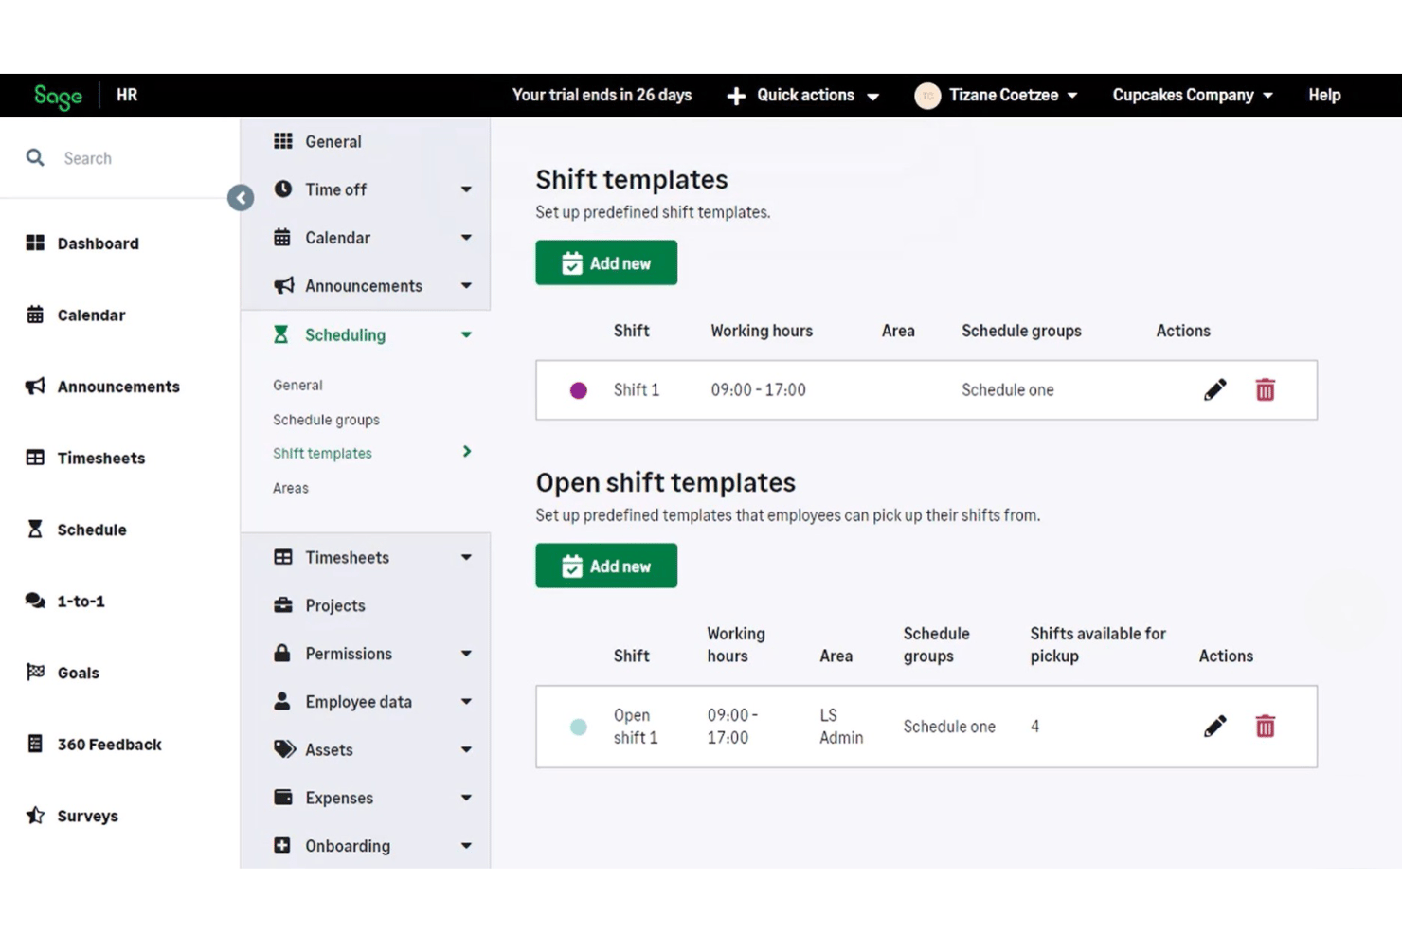Click the Sage logo
The image size is (1402, 935).
point(58,96)
